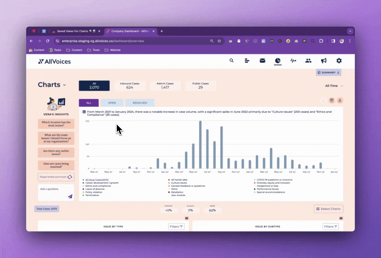Click the Phone <1% channel indicator
The width and height of the screenshot is (381, 258).
click(x=168, y=209)
